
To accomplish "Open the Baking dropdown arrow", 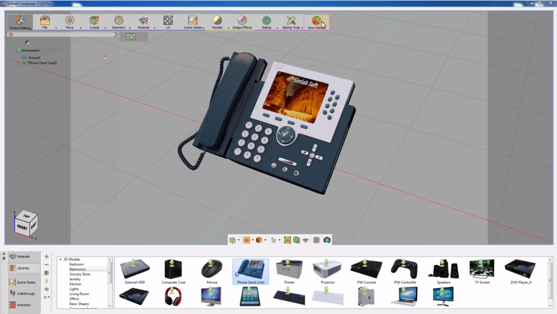I will coord(277,28).
